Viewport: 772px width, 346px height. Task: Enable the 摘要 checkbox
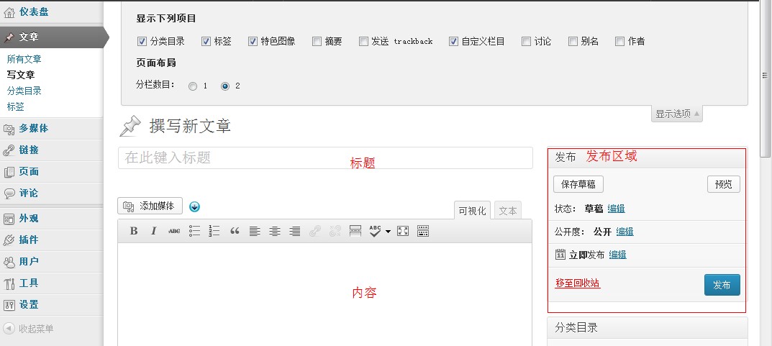click(x=317, y=42)
